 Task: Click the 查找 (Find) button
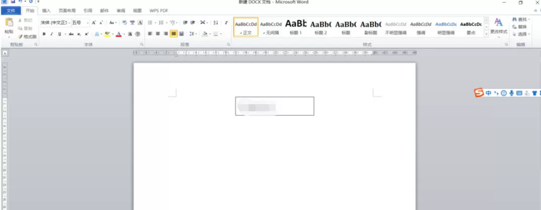520,19
